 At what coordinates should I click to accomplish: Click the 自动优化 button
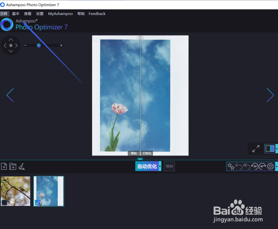point(147,166)
